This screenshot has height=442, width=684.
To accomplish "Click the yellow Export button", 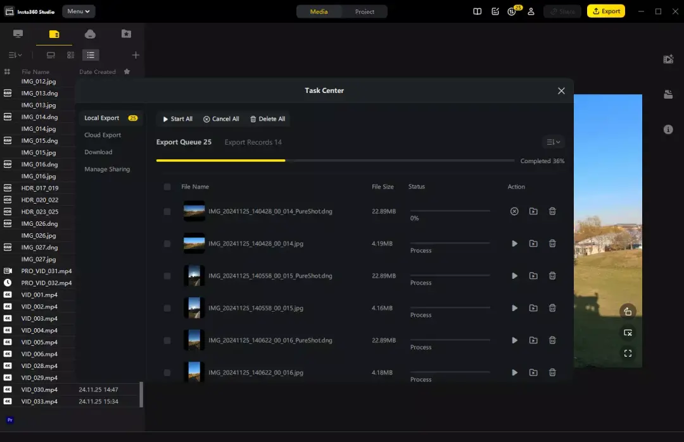I will [606, 11].
